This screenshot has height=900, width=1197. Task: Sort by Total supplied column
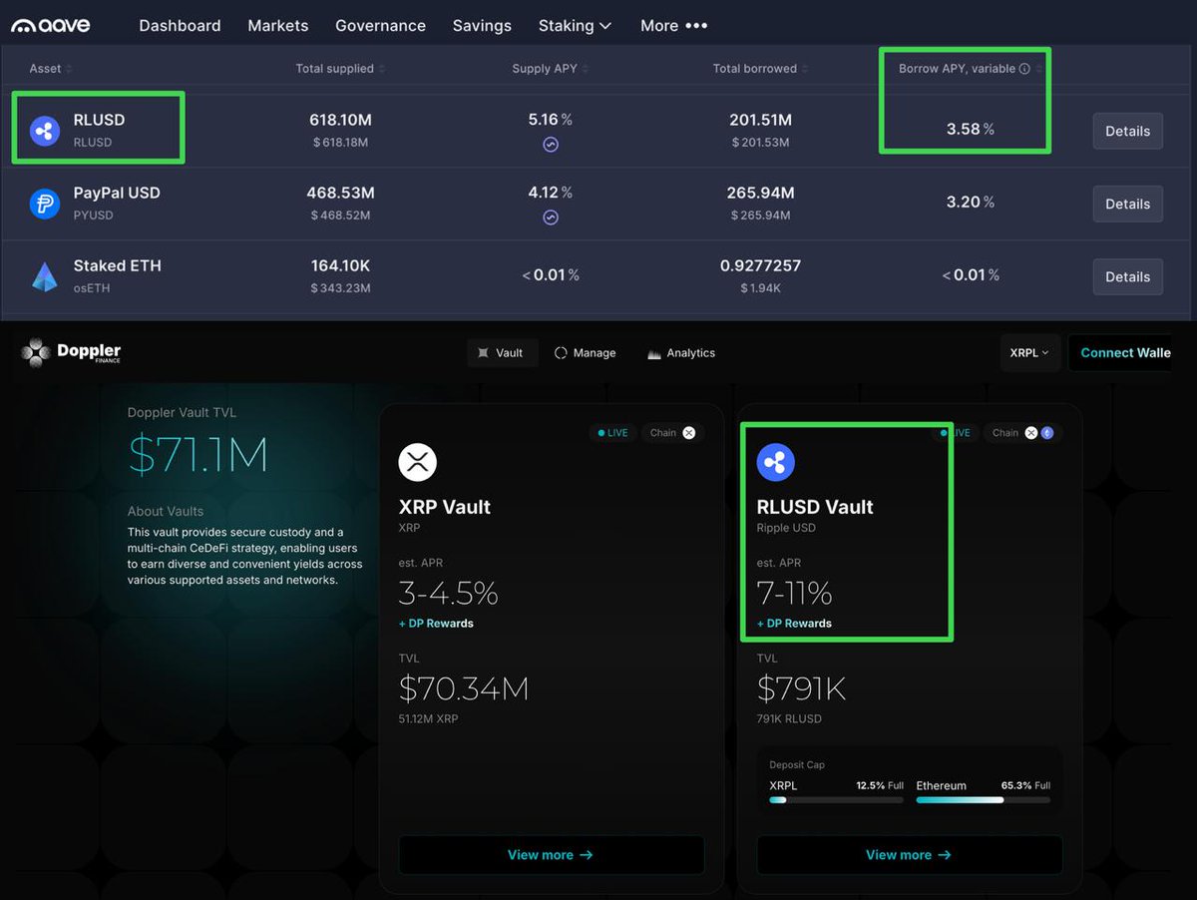point(340,69)
